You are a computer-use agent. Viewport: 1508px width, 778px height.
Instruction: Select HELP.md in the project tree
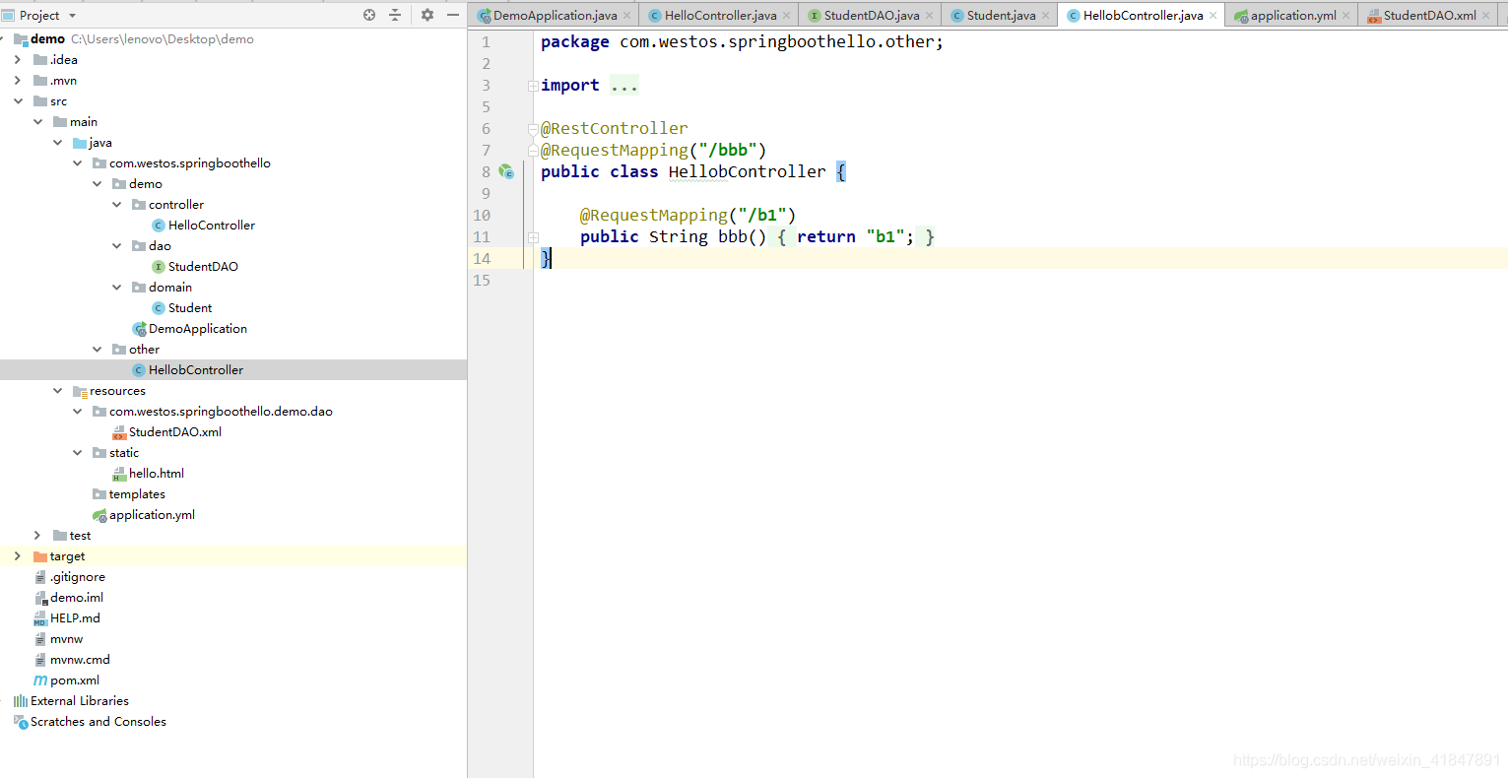(x=75, y=617)
